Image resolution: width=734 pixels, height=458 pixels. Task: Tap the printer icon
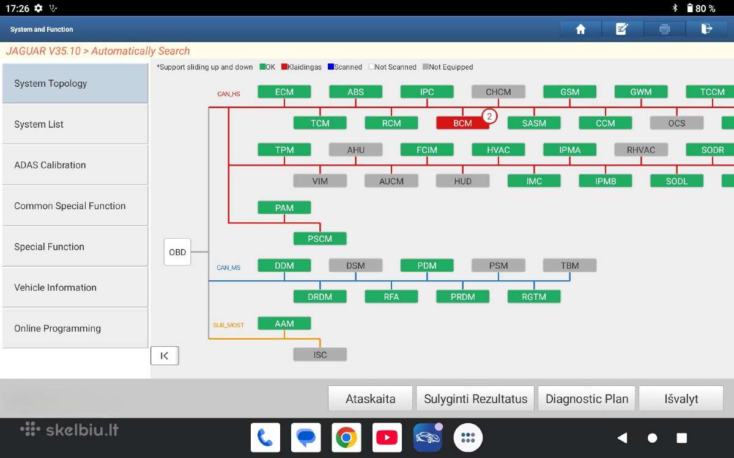(x=664, y=29)
